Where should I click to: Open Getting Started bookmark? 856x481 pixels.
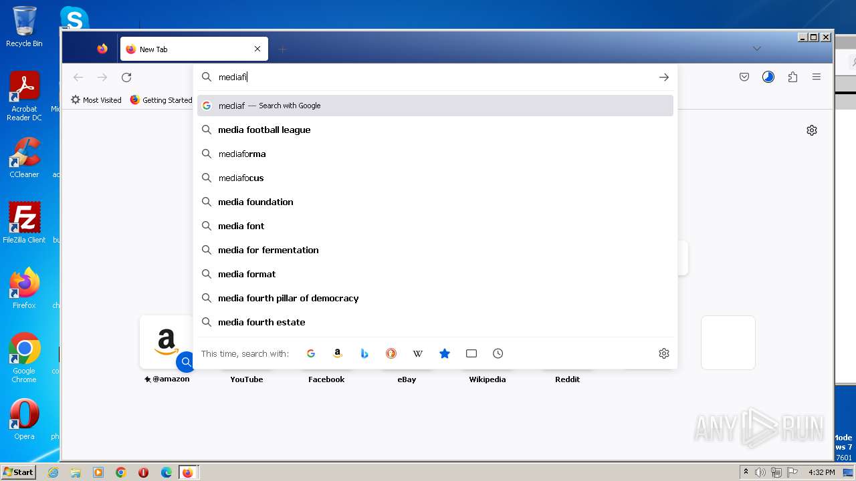click(161, 100)
